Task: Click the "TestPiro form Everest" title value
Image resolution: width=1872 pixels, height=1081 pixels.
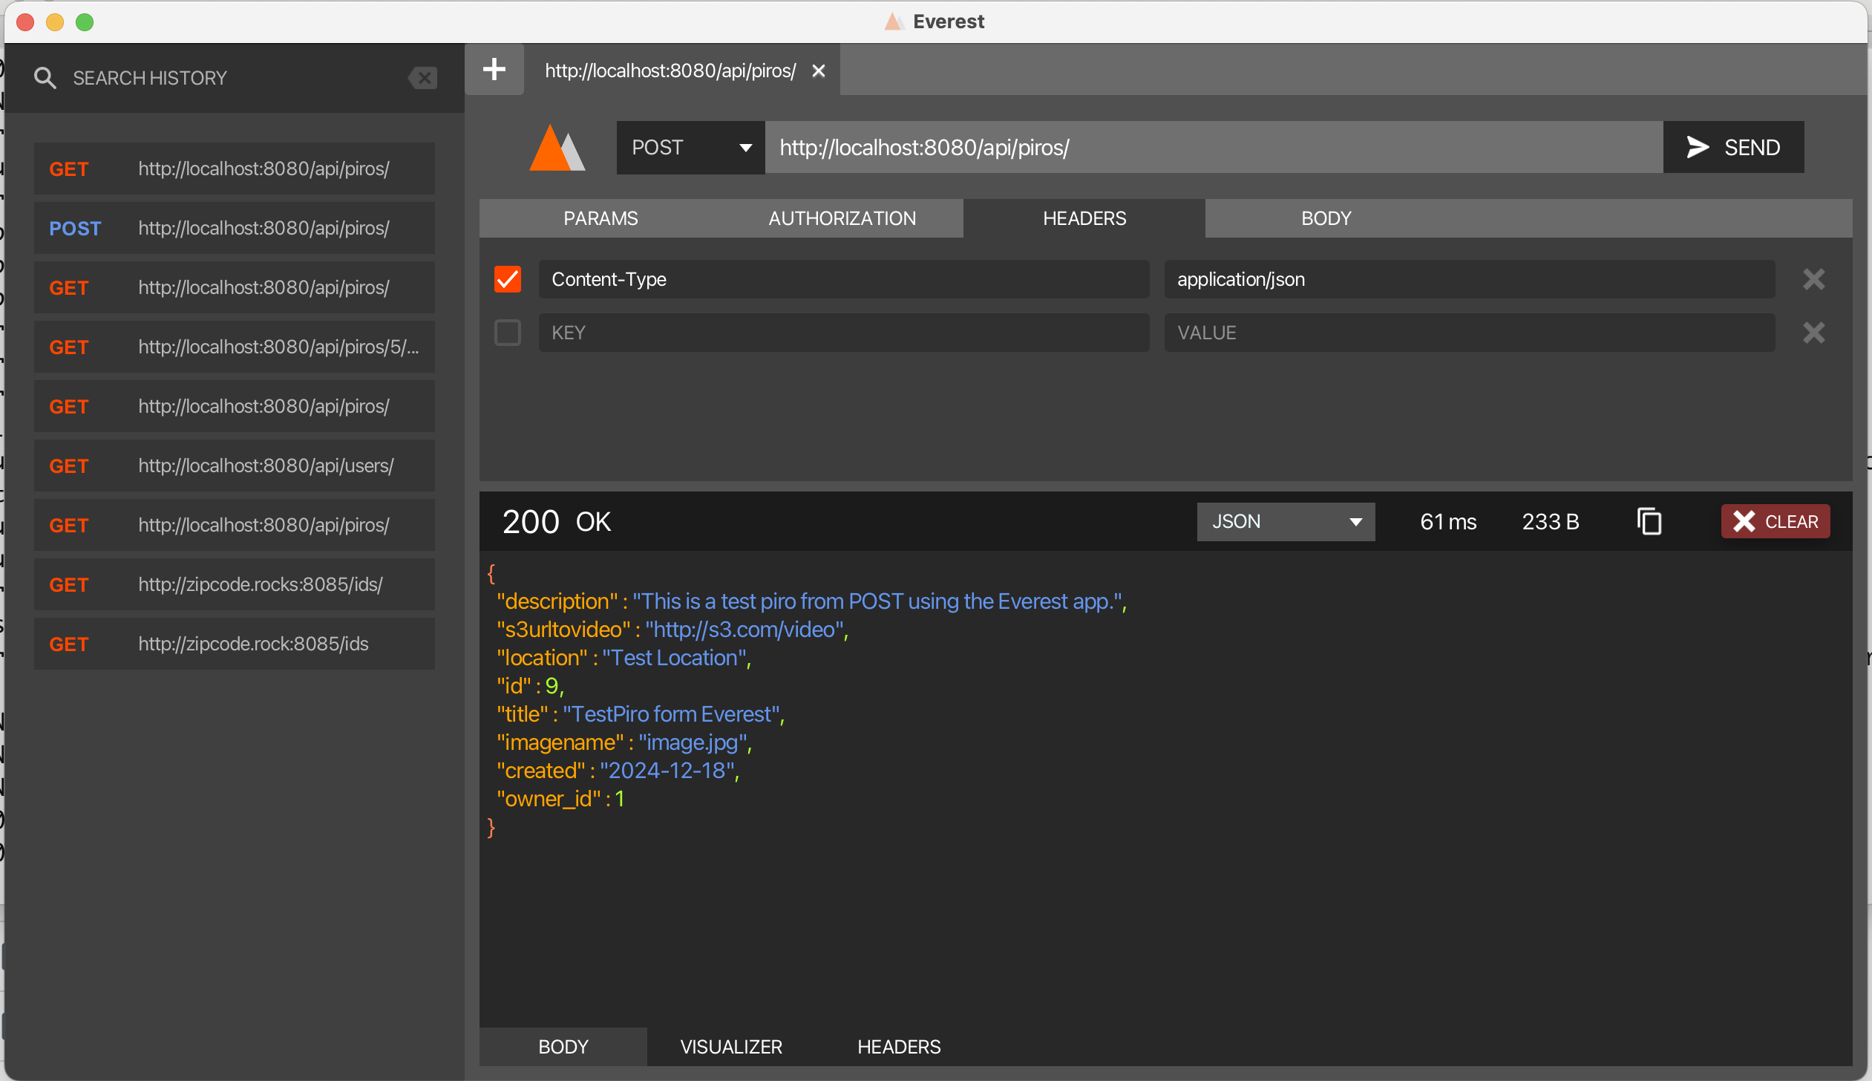Action: click(671, 713)
